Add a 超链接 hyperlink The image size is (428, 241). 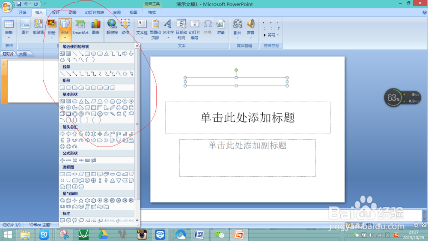pyautogui.click(x=112, y=27)
